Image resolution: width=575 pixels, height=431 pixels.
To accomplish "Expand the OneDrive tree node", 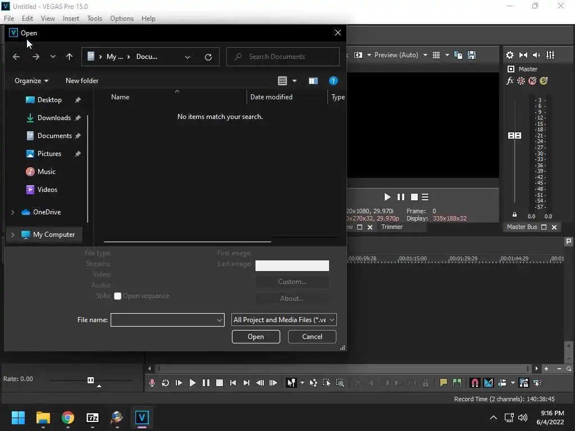I will [x=13, y=212].
